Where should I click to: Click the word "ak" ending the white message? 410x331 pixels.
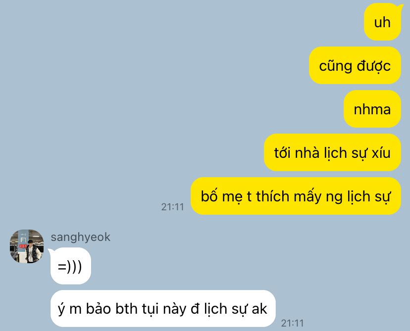[x=259, y=309]
